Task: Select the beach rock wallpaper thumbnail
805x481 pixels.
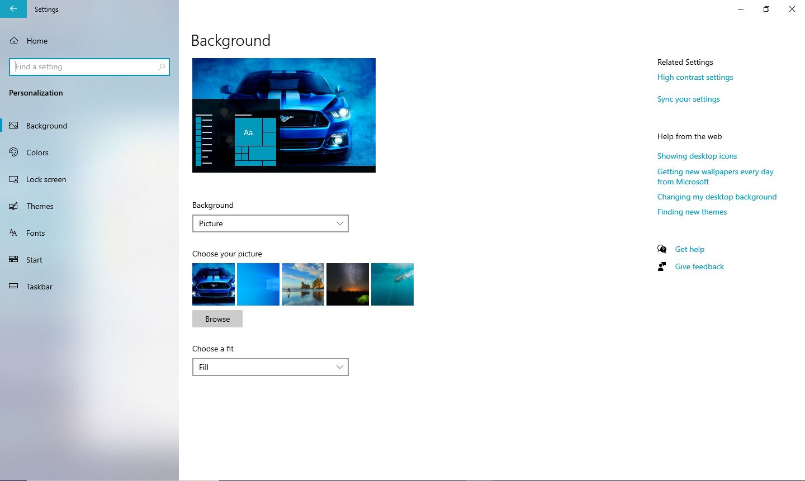Action: click(303, 284)
